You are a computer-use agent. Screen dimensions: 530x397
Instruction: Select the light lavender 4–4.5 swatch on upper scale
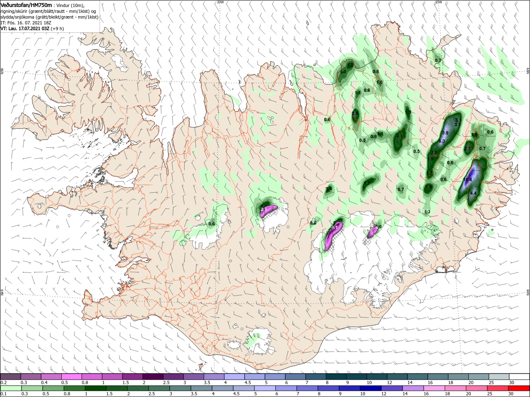(x=234, y=377)
